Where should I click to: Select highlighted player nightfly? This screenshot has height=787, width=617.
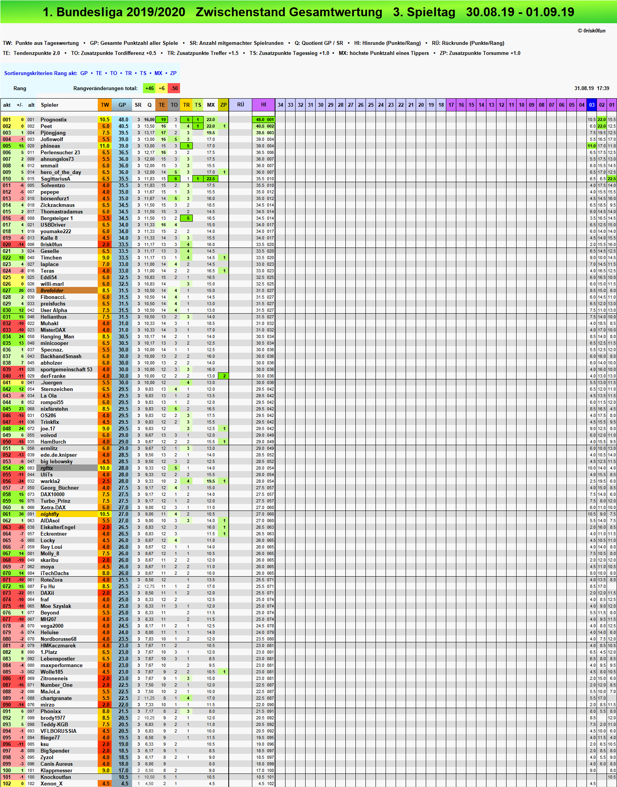[x=66, y=514]
